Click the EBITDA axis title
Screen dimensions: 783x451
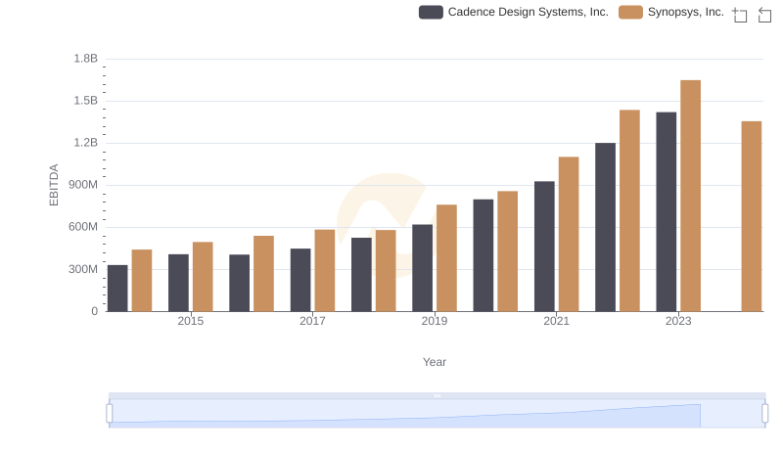[x=54, y=185]
